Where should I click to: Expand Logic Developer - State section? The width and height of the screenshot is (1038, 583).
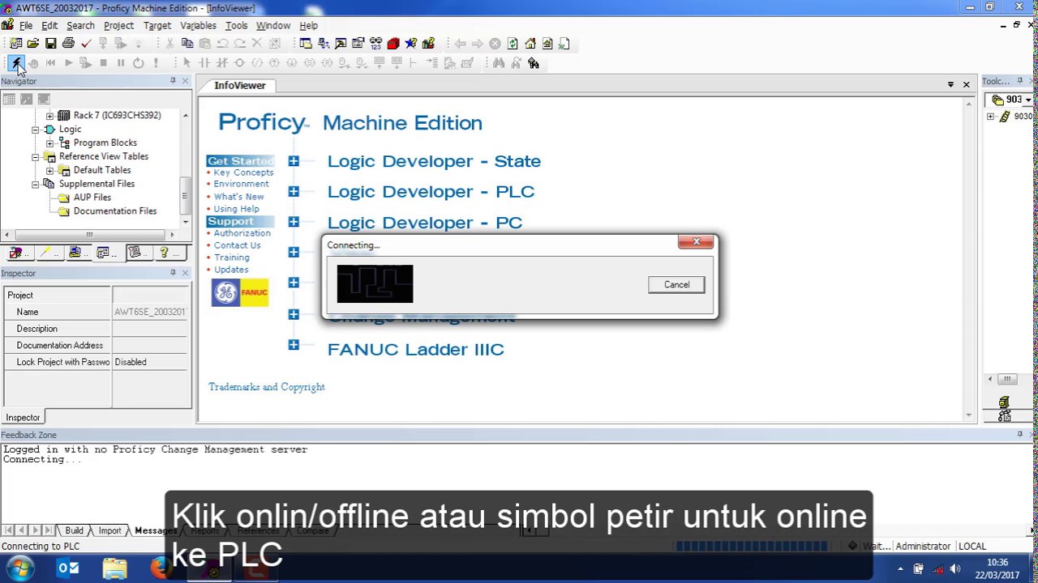point(294,161)
